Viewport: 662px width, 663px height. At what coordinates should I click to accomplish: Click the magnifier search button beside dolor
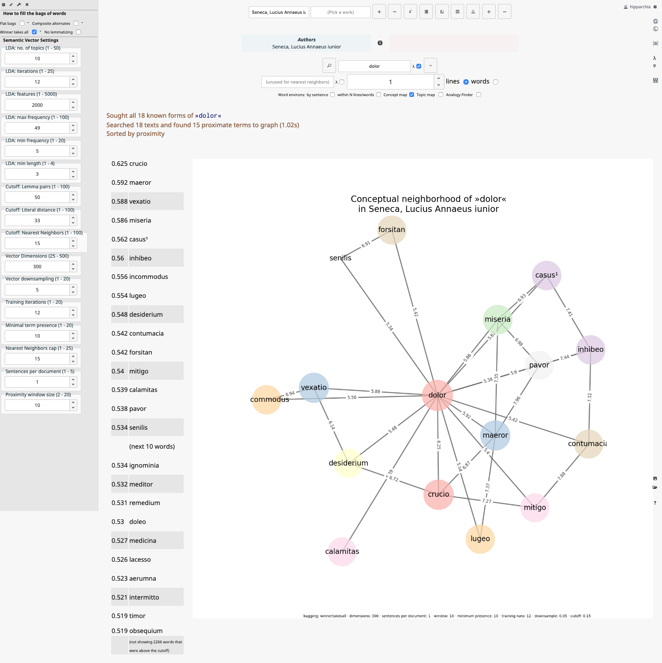coord(329,66)
